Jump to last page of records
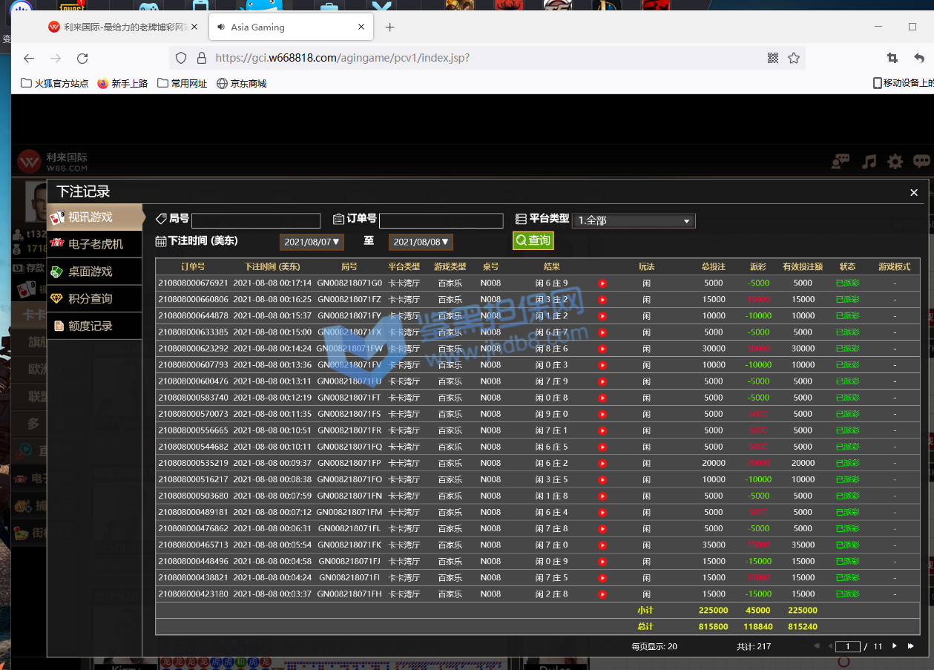The width and height of the screenshot is (934, 670). click(911, 646)
